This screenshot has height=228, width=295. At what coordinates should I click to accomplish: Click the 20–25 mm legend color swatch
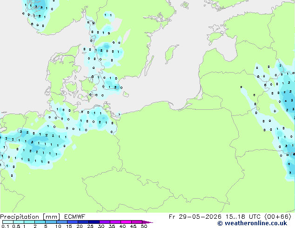pos(83,222)
